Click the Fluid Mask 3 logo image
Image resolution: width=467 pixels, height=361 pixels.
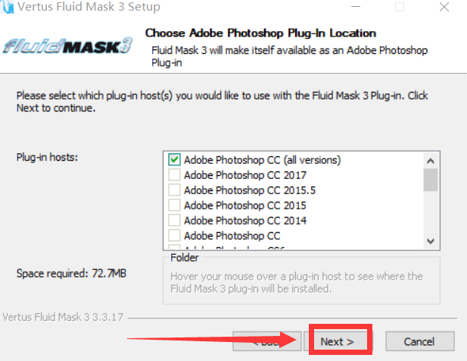coord(67,46)
